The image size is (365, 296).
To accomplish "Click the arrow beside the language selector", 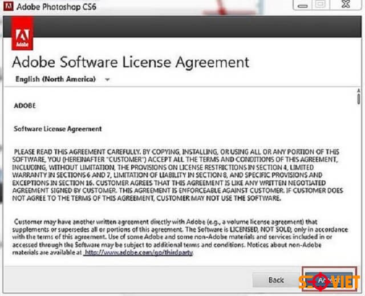I will click(107, 80).
